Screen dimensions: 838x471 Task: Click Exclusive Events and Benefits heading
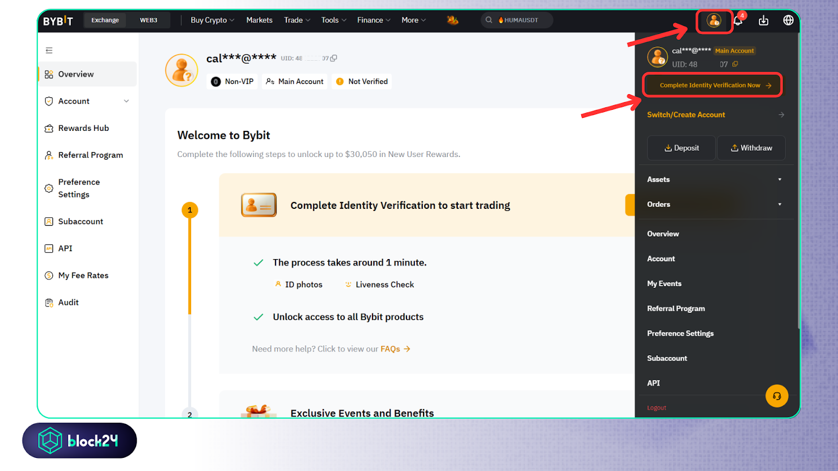(x=362, y=413)
